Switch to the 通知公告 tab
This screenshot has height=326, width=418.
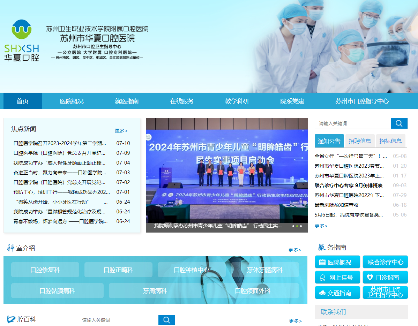pyautogui.click(x=329, y=141)
